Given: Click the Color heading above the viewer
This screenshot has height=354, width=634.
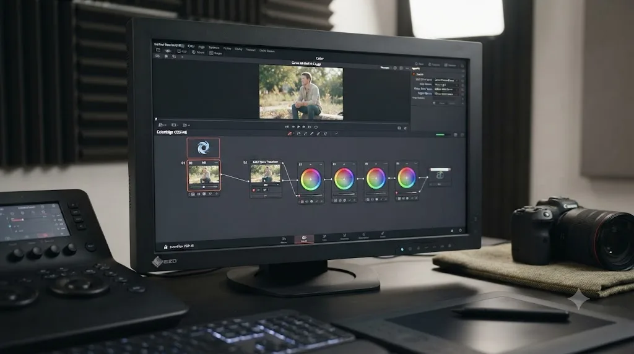Looking at the screenshot, I should click(319, 59).
